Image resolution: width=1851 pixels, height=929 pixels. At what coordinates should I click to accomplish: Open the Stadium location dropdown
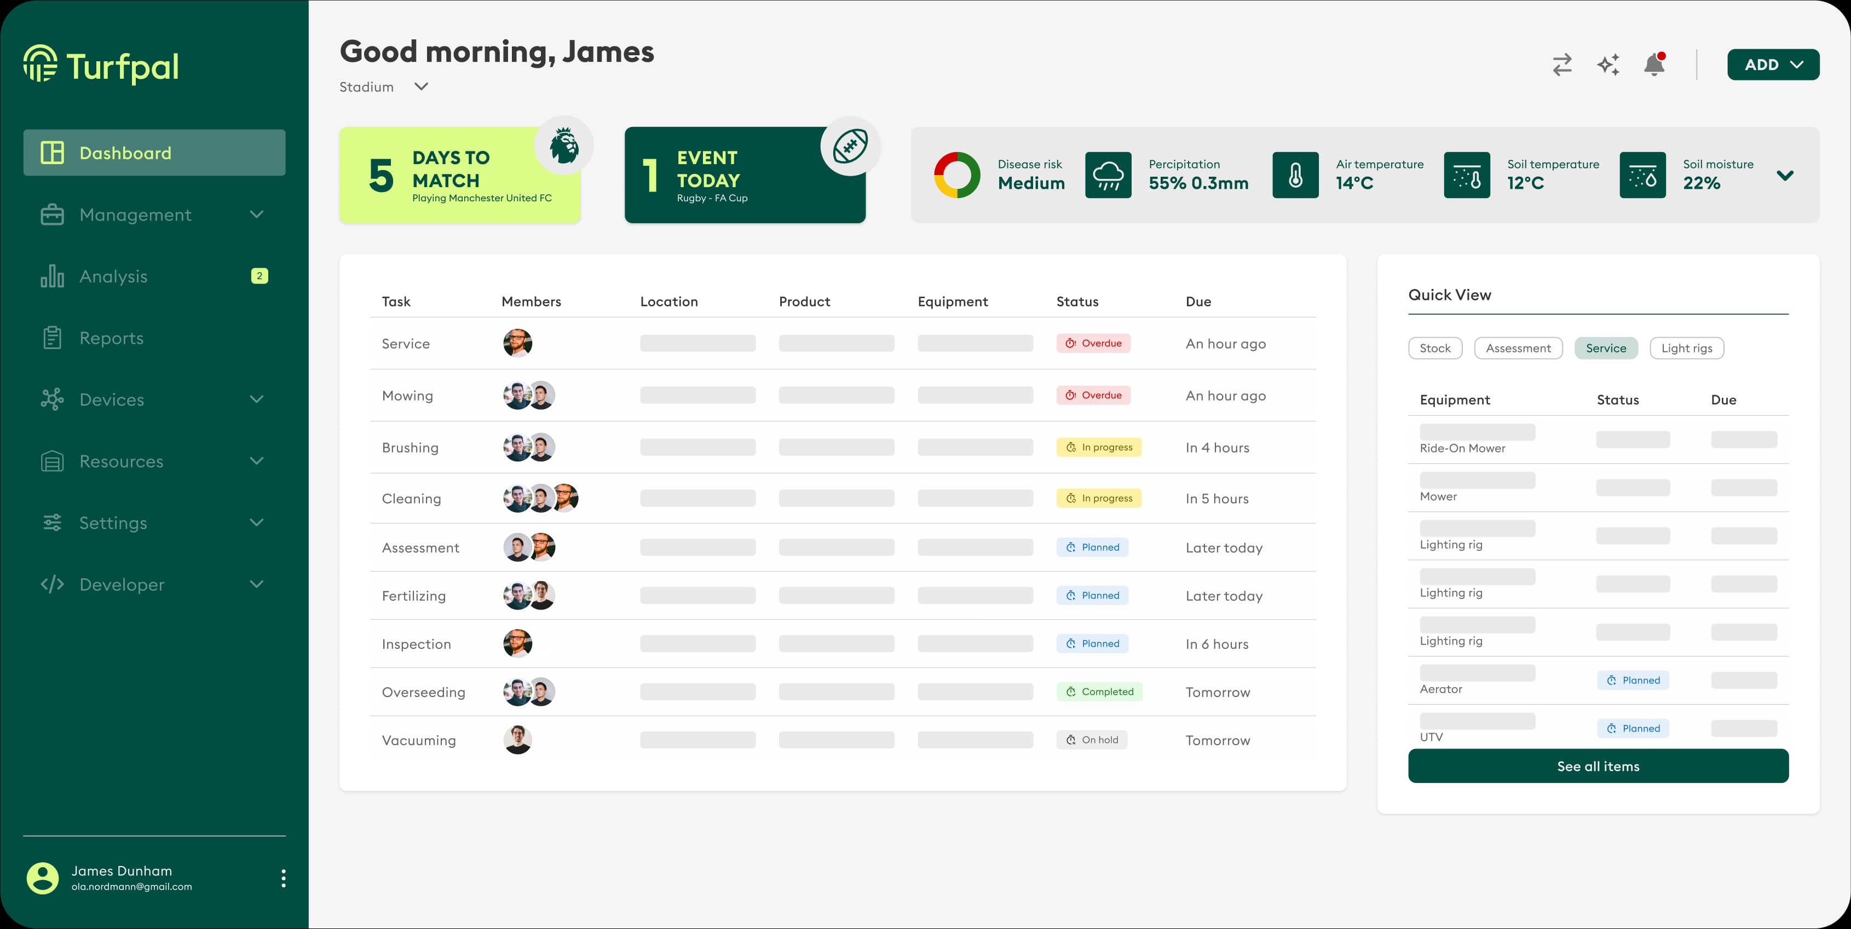click(x=384, y=87)
